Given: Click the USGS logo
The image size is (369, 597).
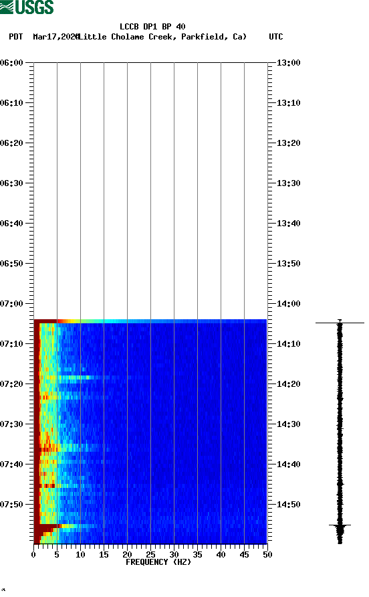Looking at the screenshot, I should click(27, 7).
